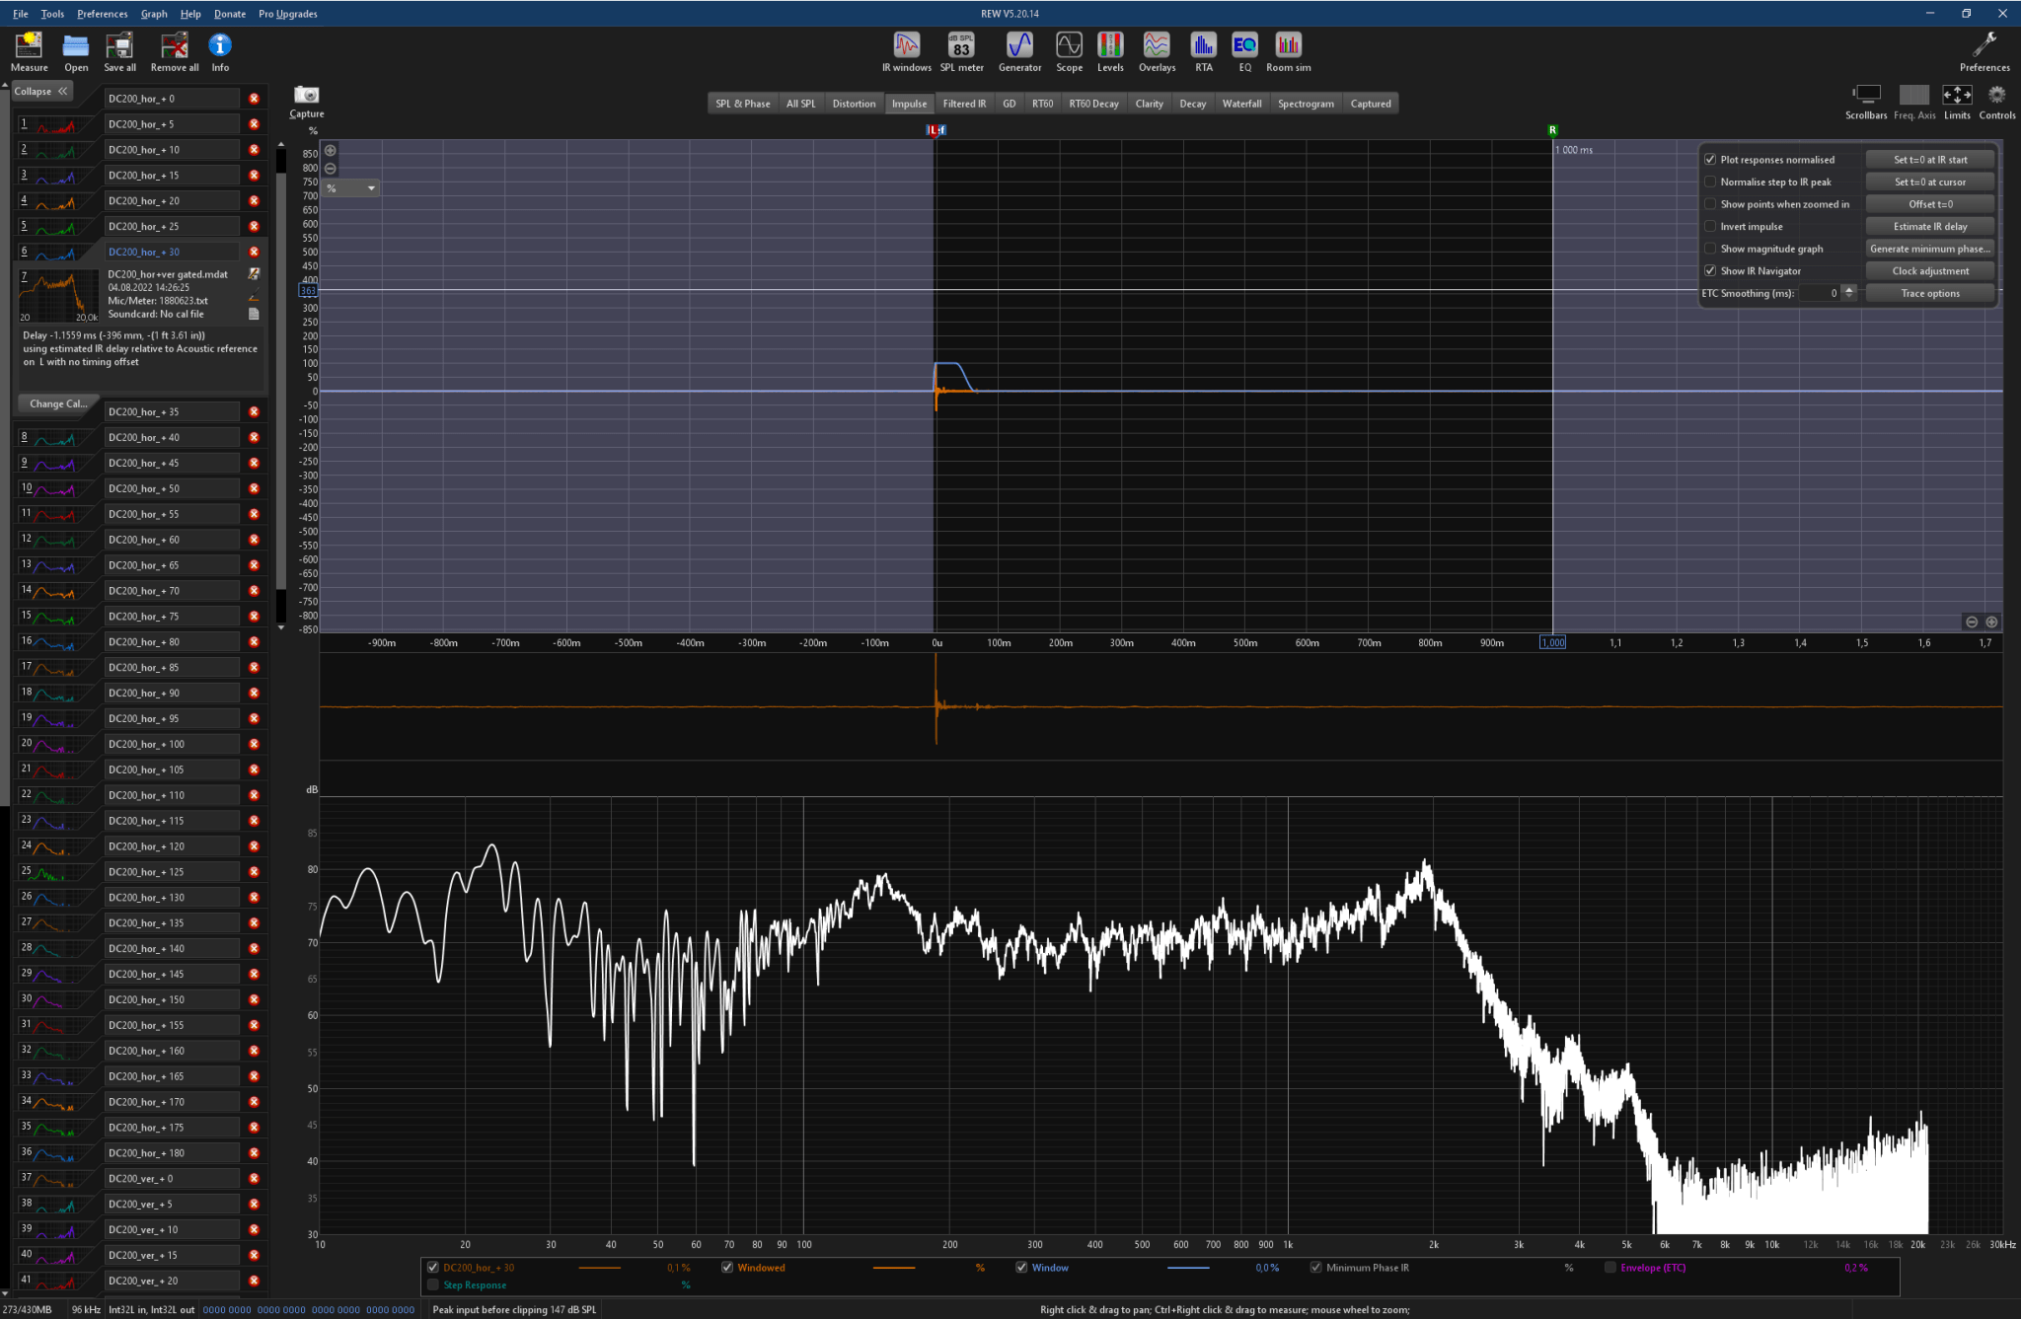The image size is (2021, 1319).
Task: Delete the DC200_ver_+ 0 measurement
Action: click(254, 1178)
